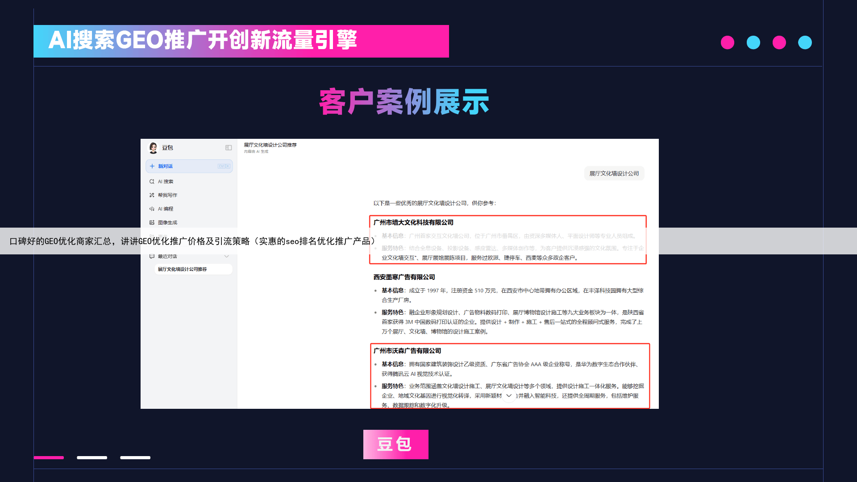Open AI 搜索 search icon

(x=152, y=182)
